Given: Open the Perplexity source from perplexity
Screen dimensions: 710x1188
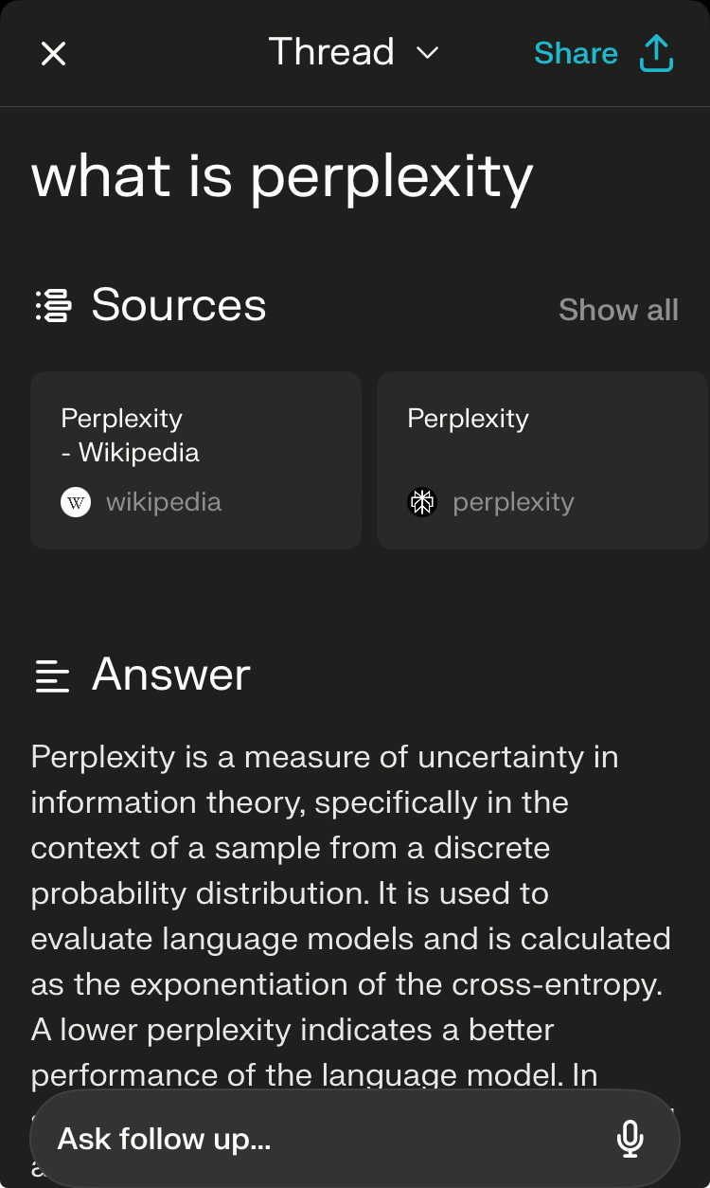Looking at the screenshot, I should tap(541, 459).
